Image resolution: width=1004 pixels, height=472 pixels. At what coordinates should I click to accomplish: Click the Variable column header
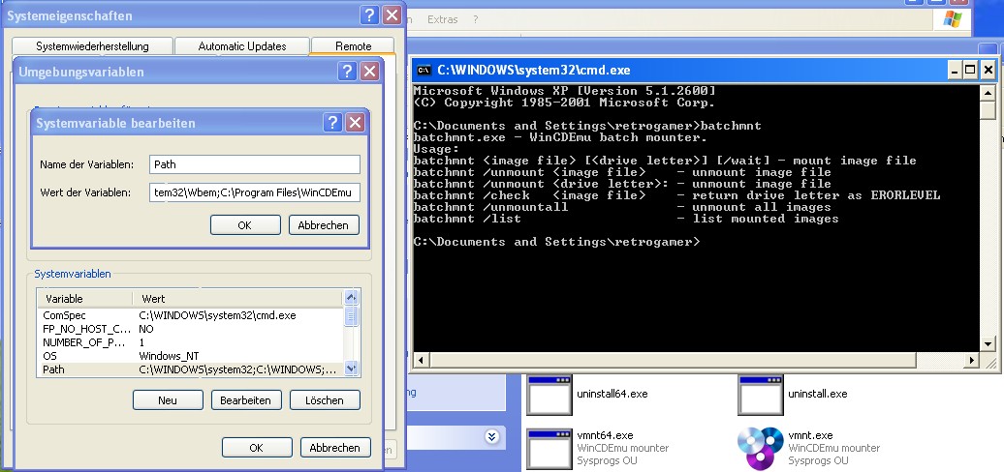coord(85,299)
